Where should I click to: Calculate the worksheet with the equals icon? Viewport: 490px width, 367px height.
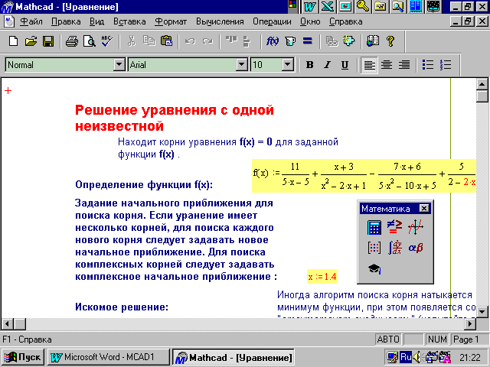pyautogui.click(x=308, y=41)
